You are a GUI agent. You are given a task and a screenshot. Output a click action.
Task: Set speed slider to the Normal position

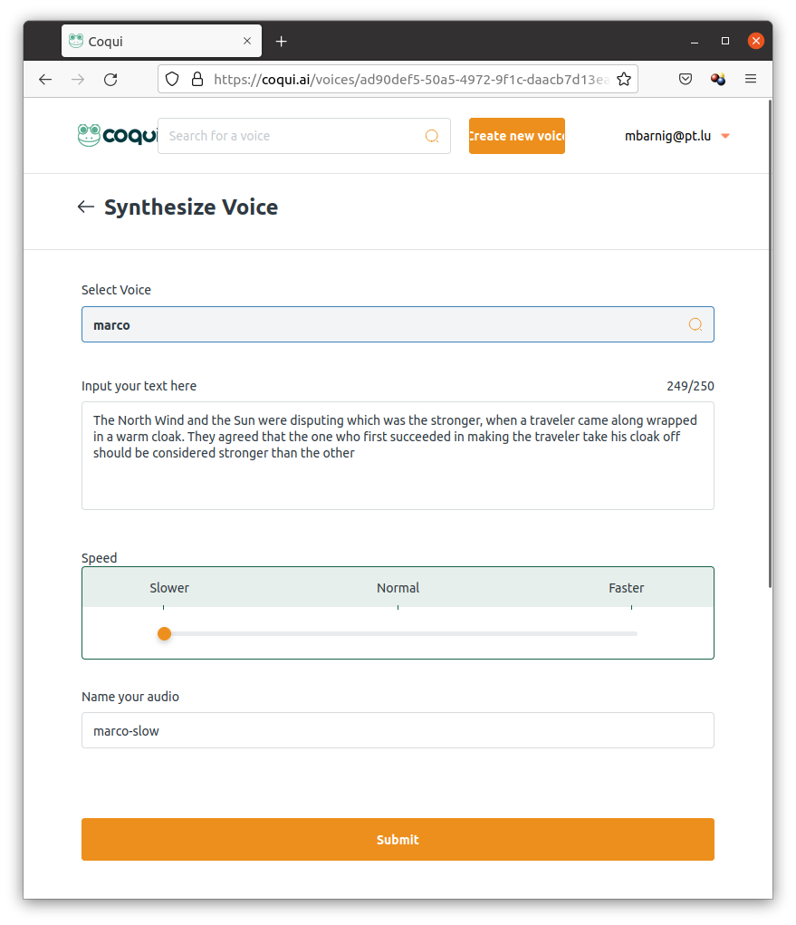pos(398,633)
